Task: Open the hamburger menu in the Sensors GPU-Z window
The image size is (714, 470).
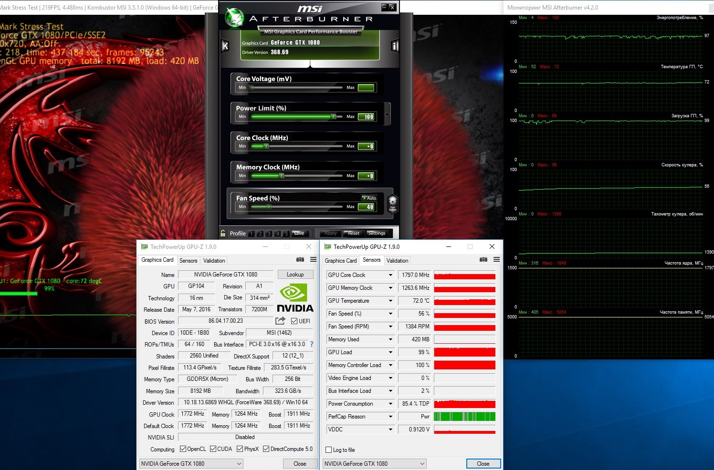Action: click(496, 260)
